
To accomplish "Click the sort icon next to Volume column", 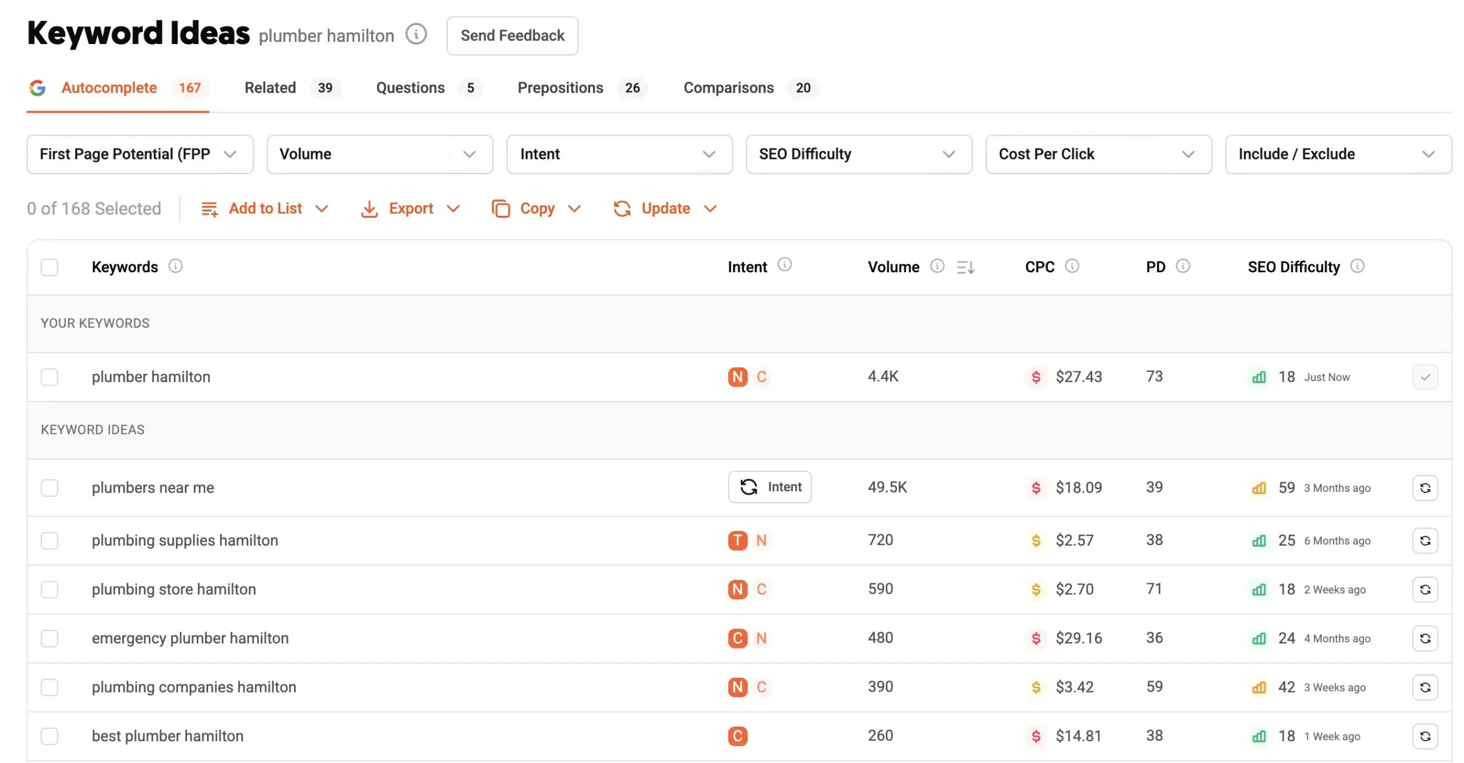I will coord(965,267).
